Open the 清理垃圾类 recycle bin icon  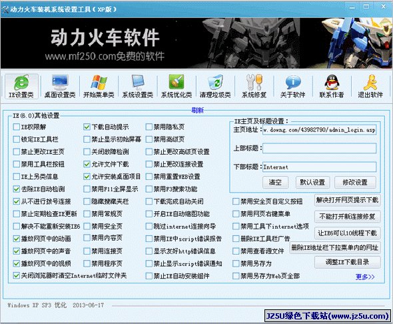point(215,86)
